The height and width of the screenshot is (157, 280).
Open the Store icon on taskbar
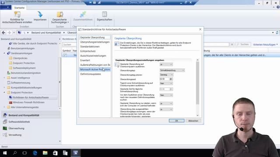55,153
